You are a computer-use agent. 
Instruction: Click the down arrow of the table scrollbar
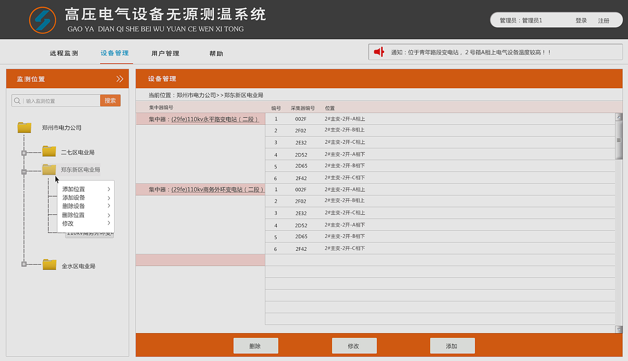(619, 329)
